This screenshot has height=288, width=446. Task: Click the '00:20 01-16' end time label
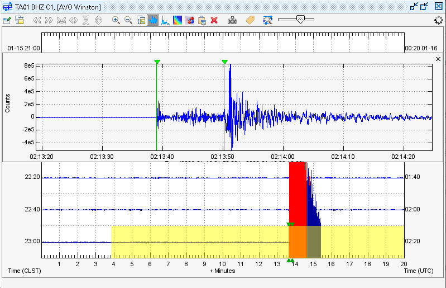coord(421,48)
